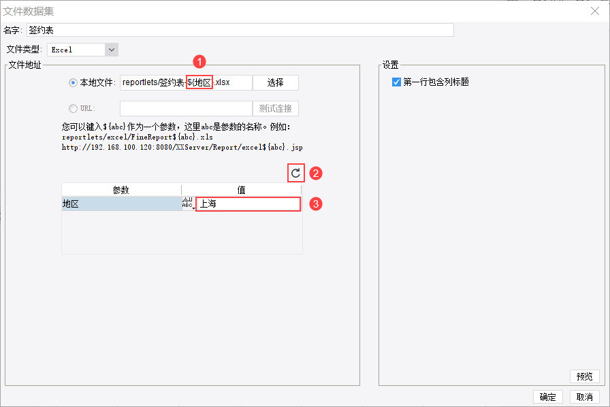610x407 pixels.
Task: Focus the empty URL text field
Action: click(x=186, y=109)
